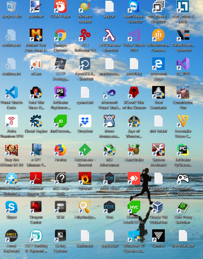Select the dnSpy.exe shortcut

click(x=158, y=6)
